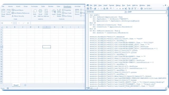Open VBA editor Format menu
Screen dimensions: 169x95
coord(111,5)
